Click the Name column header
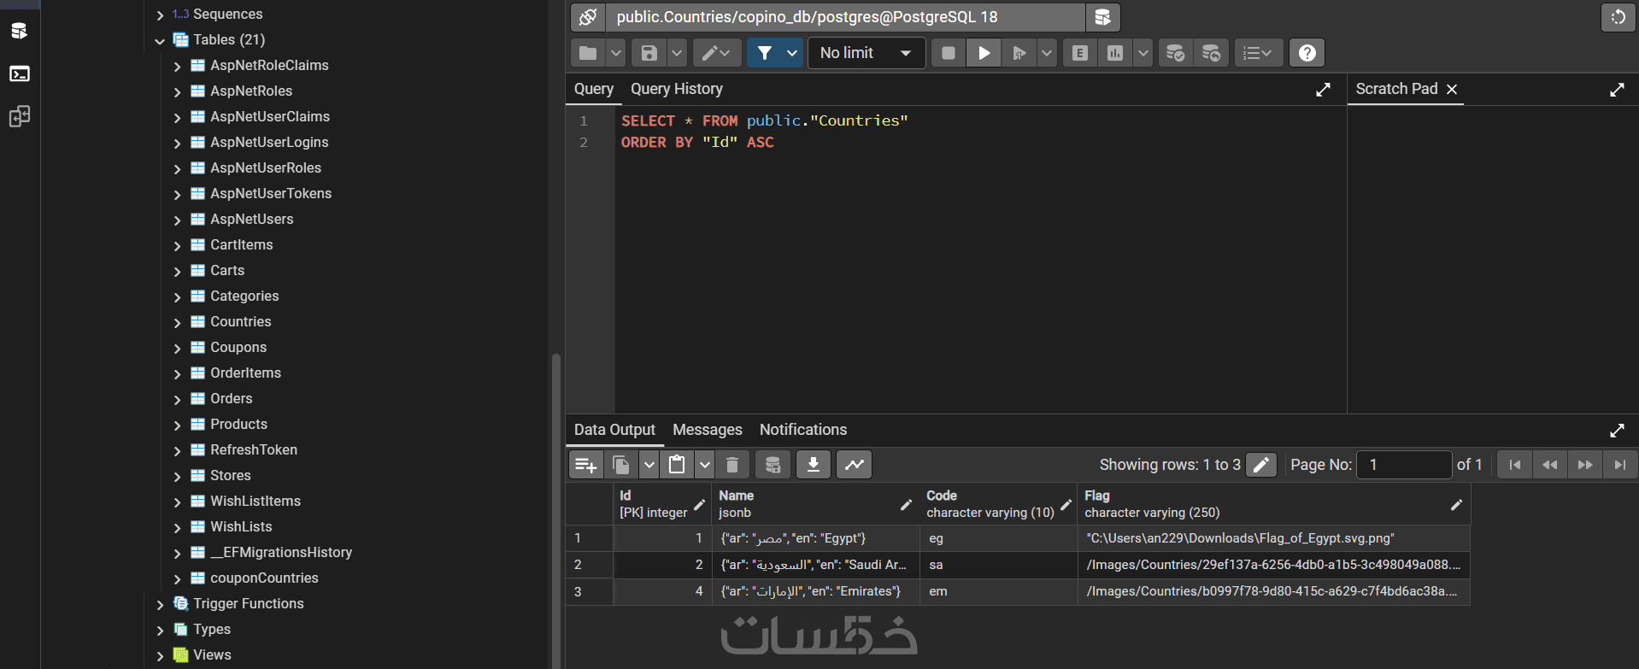Viewport: 1639px width, 669px height. pos(815,504)
